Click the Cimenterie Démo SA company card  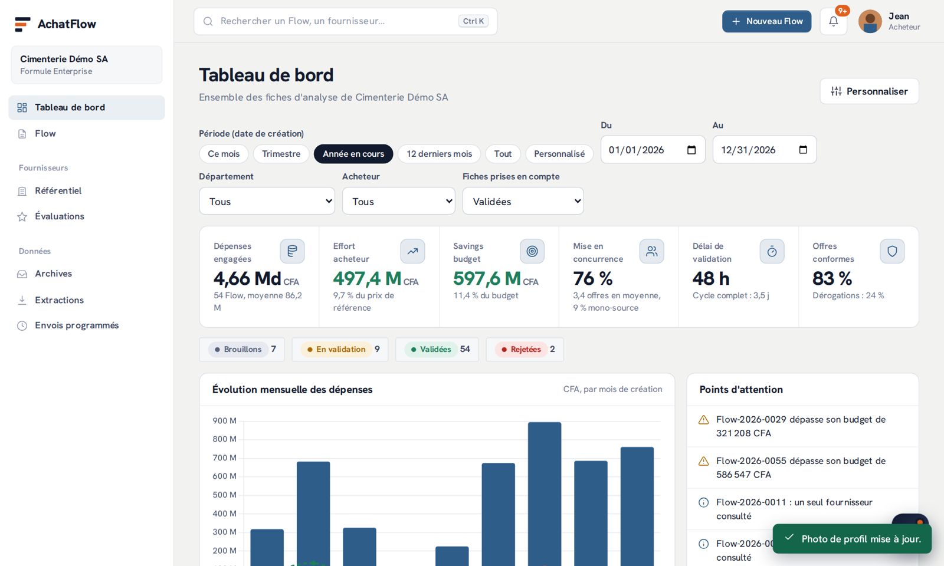pos(87,65)
